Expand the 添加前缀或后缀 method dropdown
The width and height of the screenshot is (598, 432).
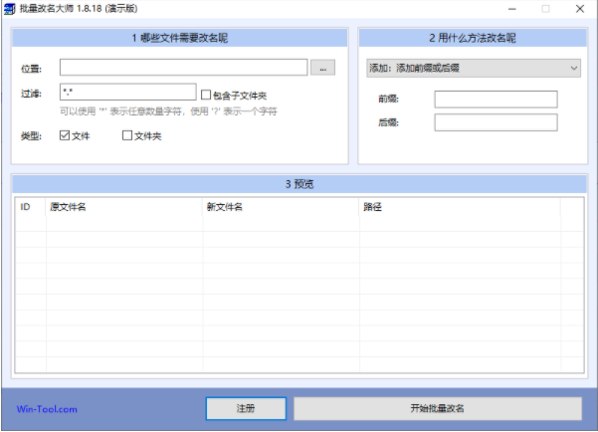pyautogui.click(x=473, y=68)
